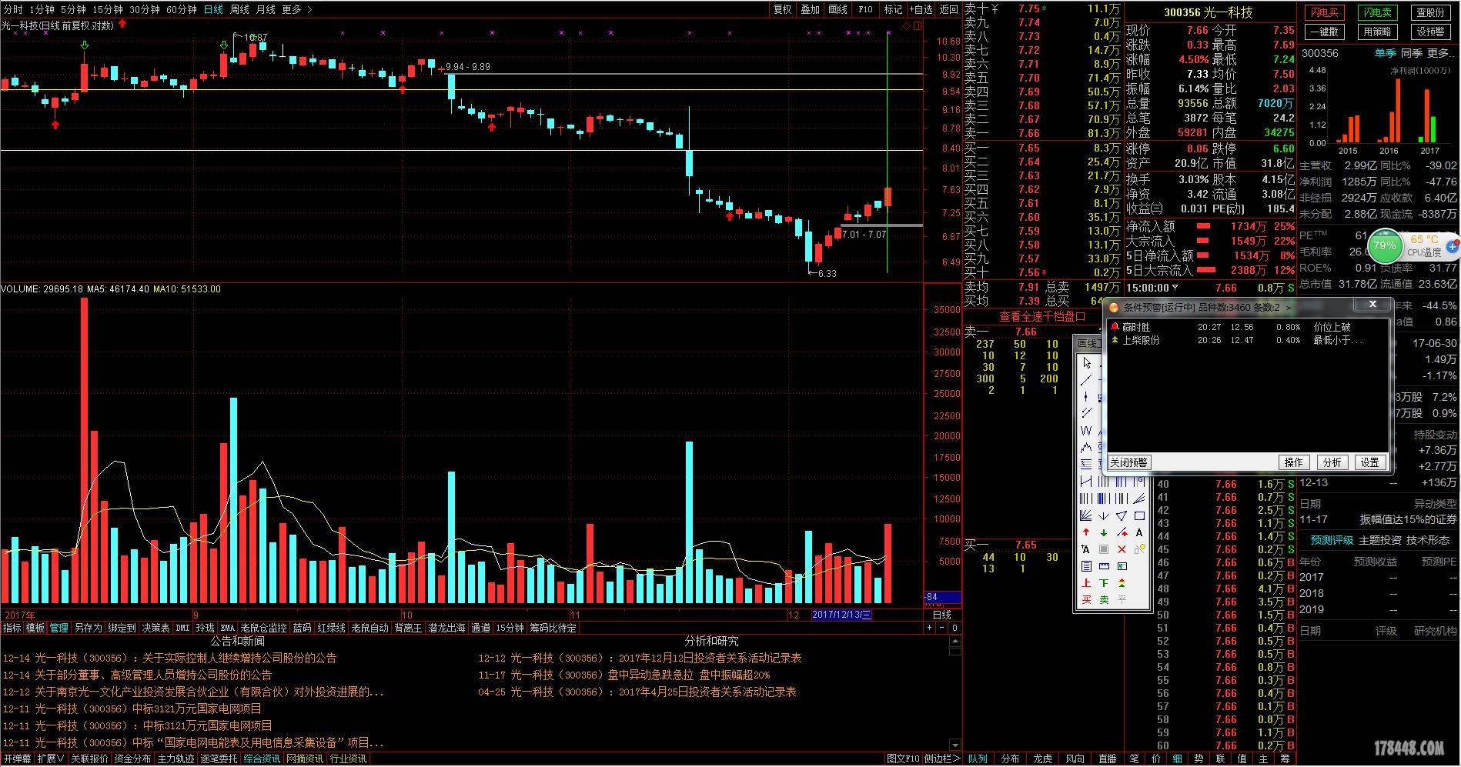Select the 老鼠仓监控 indicator tab
This screenshot has height=767, width=1461.
click(263, 628)
